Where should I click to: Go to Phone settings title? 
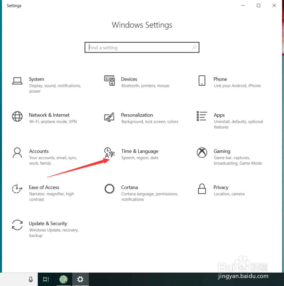point(220,79)
